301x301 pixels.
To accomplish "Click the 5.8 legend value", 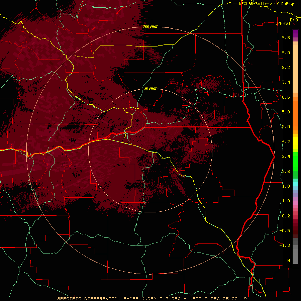I will click(x=286, y=112).
